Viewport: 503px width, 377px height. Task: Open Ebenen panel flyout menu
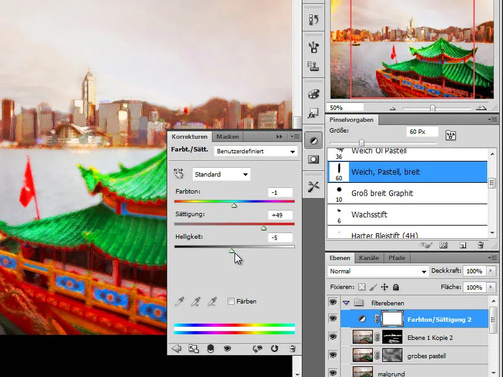point(492,258)
